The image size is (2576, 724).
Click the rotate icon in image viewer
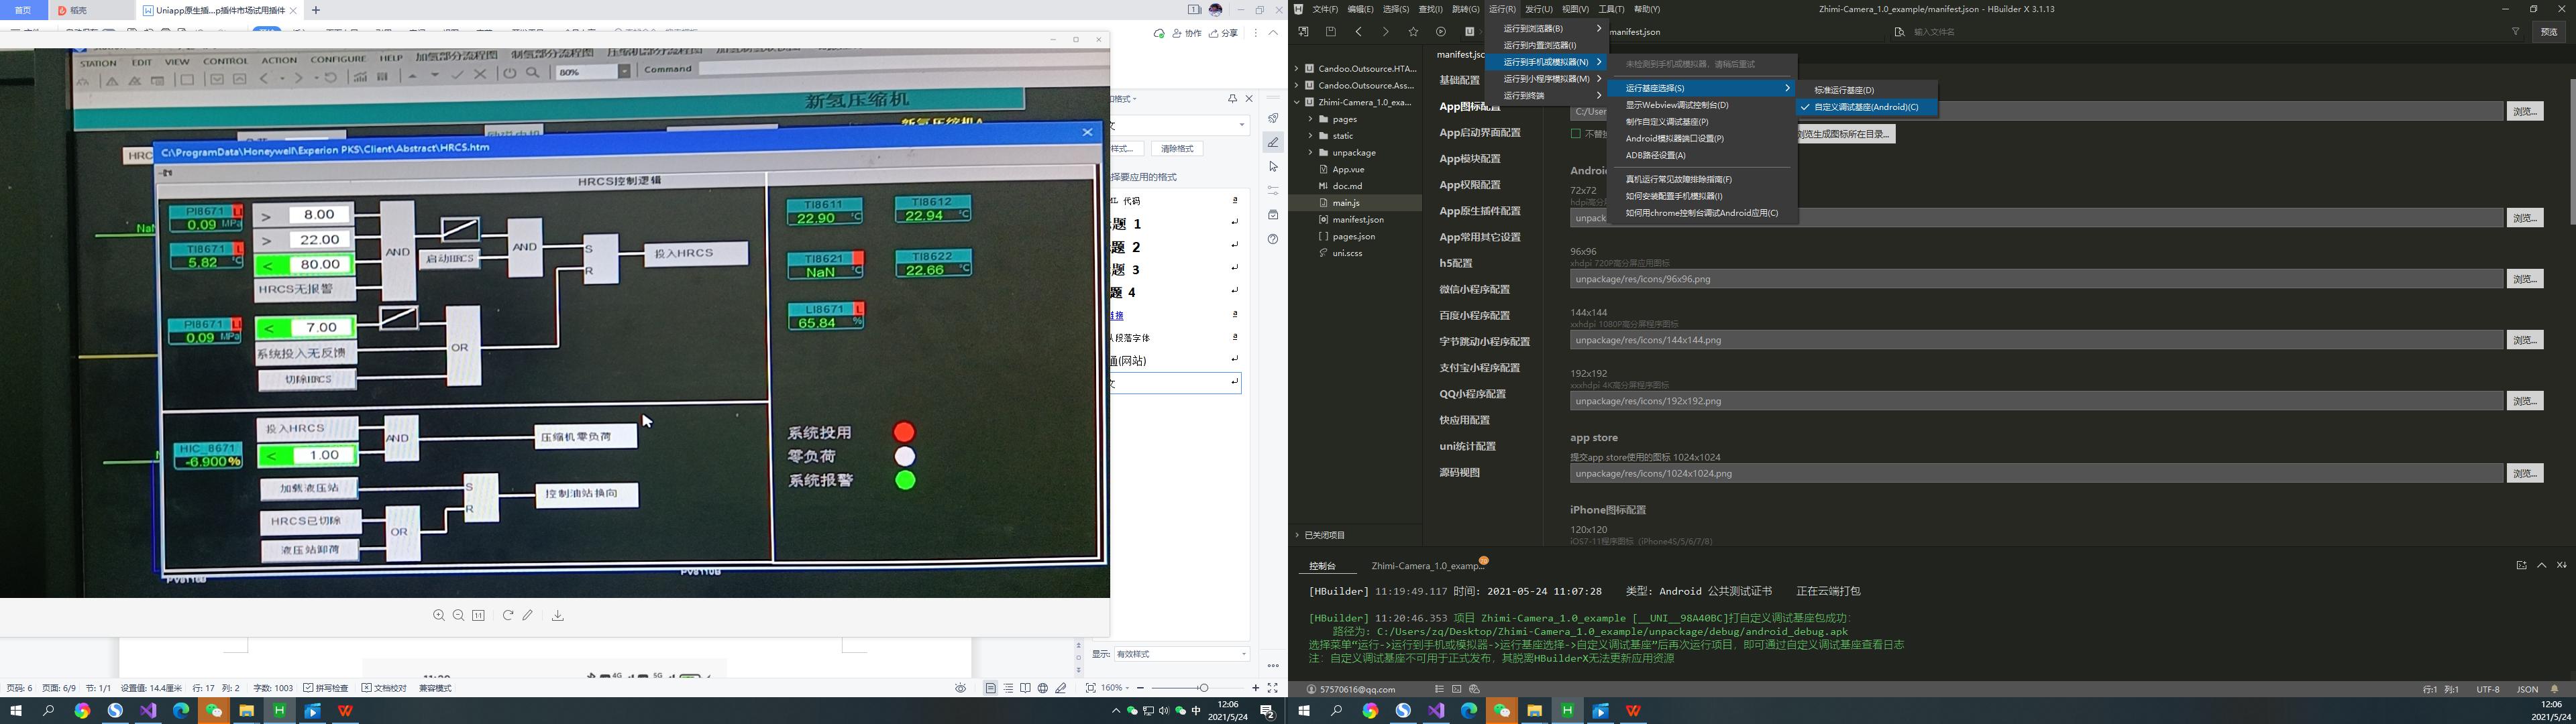pos(508,616)
